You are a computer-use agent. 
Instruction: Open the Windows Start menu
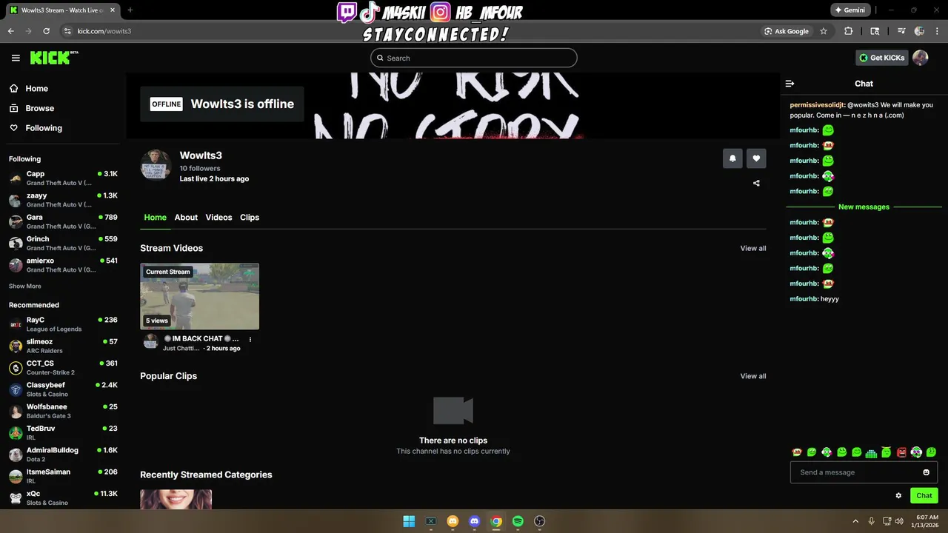tap(409, 521)
